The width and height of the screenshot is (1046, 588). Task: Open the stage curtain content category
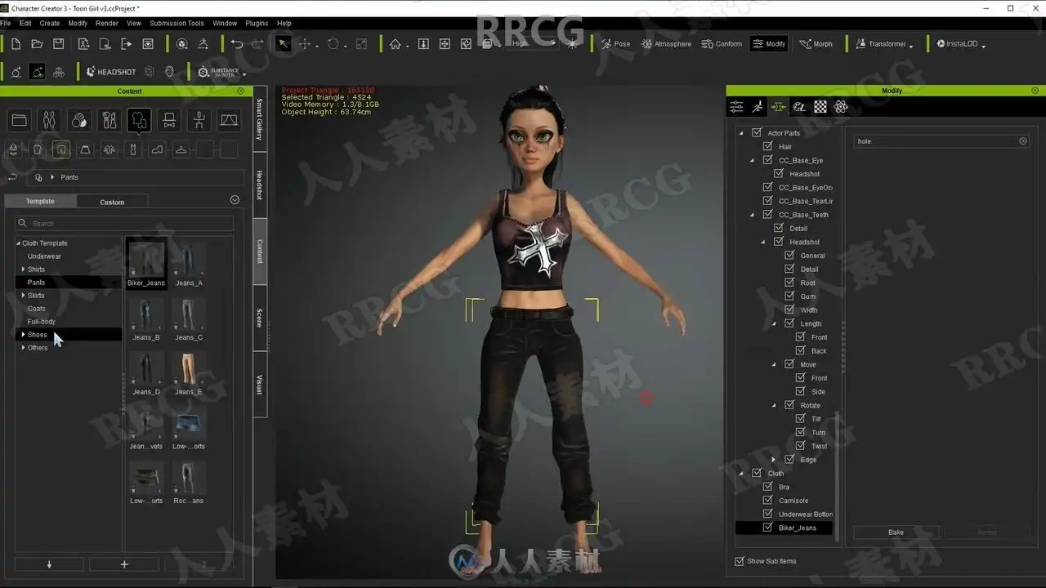(230, 121)
